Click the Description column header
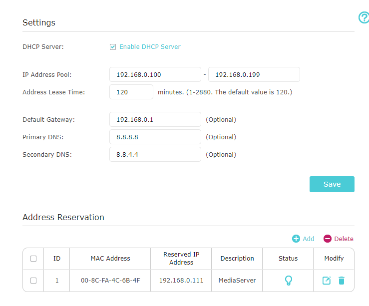Screen dimensions: 369x306 point(237,259)
